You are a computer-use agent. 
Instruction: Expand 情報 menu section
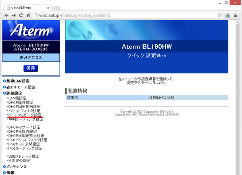tap(8, 173)
